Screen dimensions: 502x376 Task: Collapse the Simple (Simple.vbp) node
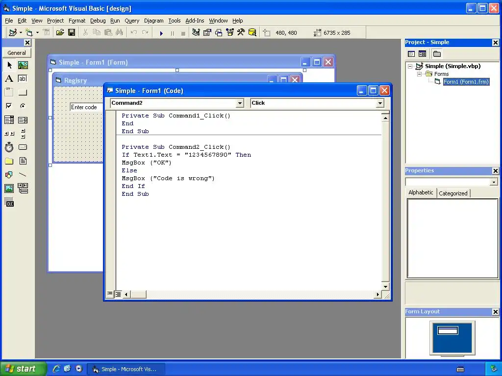click(x=410, y=66)
